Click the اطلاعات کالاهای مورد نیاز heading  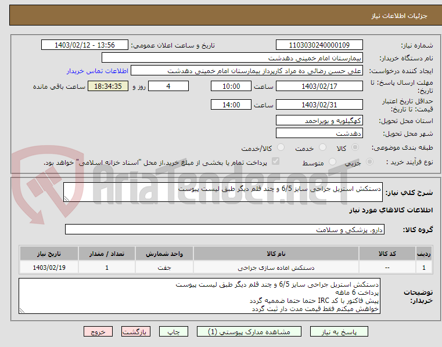tap(391, 210)
